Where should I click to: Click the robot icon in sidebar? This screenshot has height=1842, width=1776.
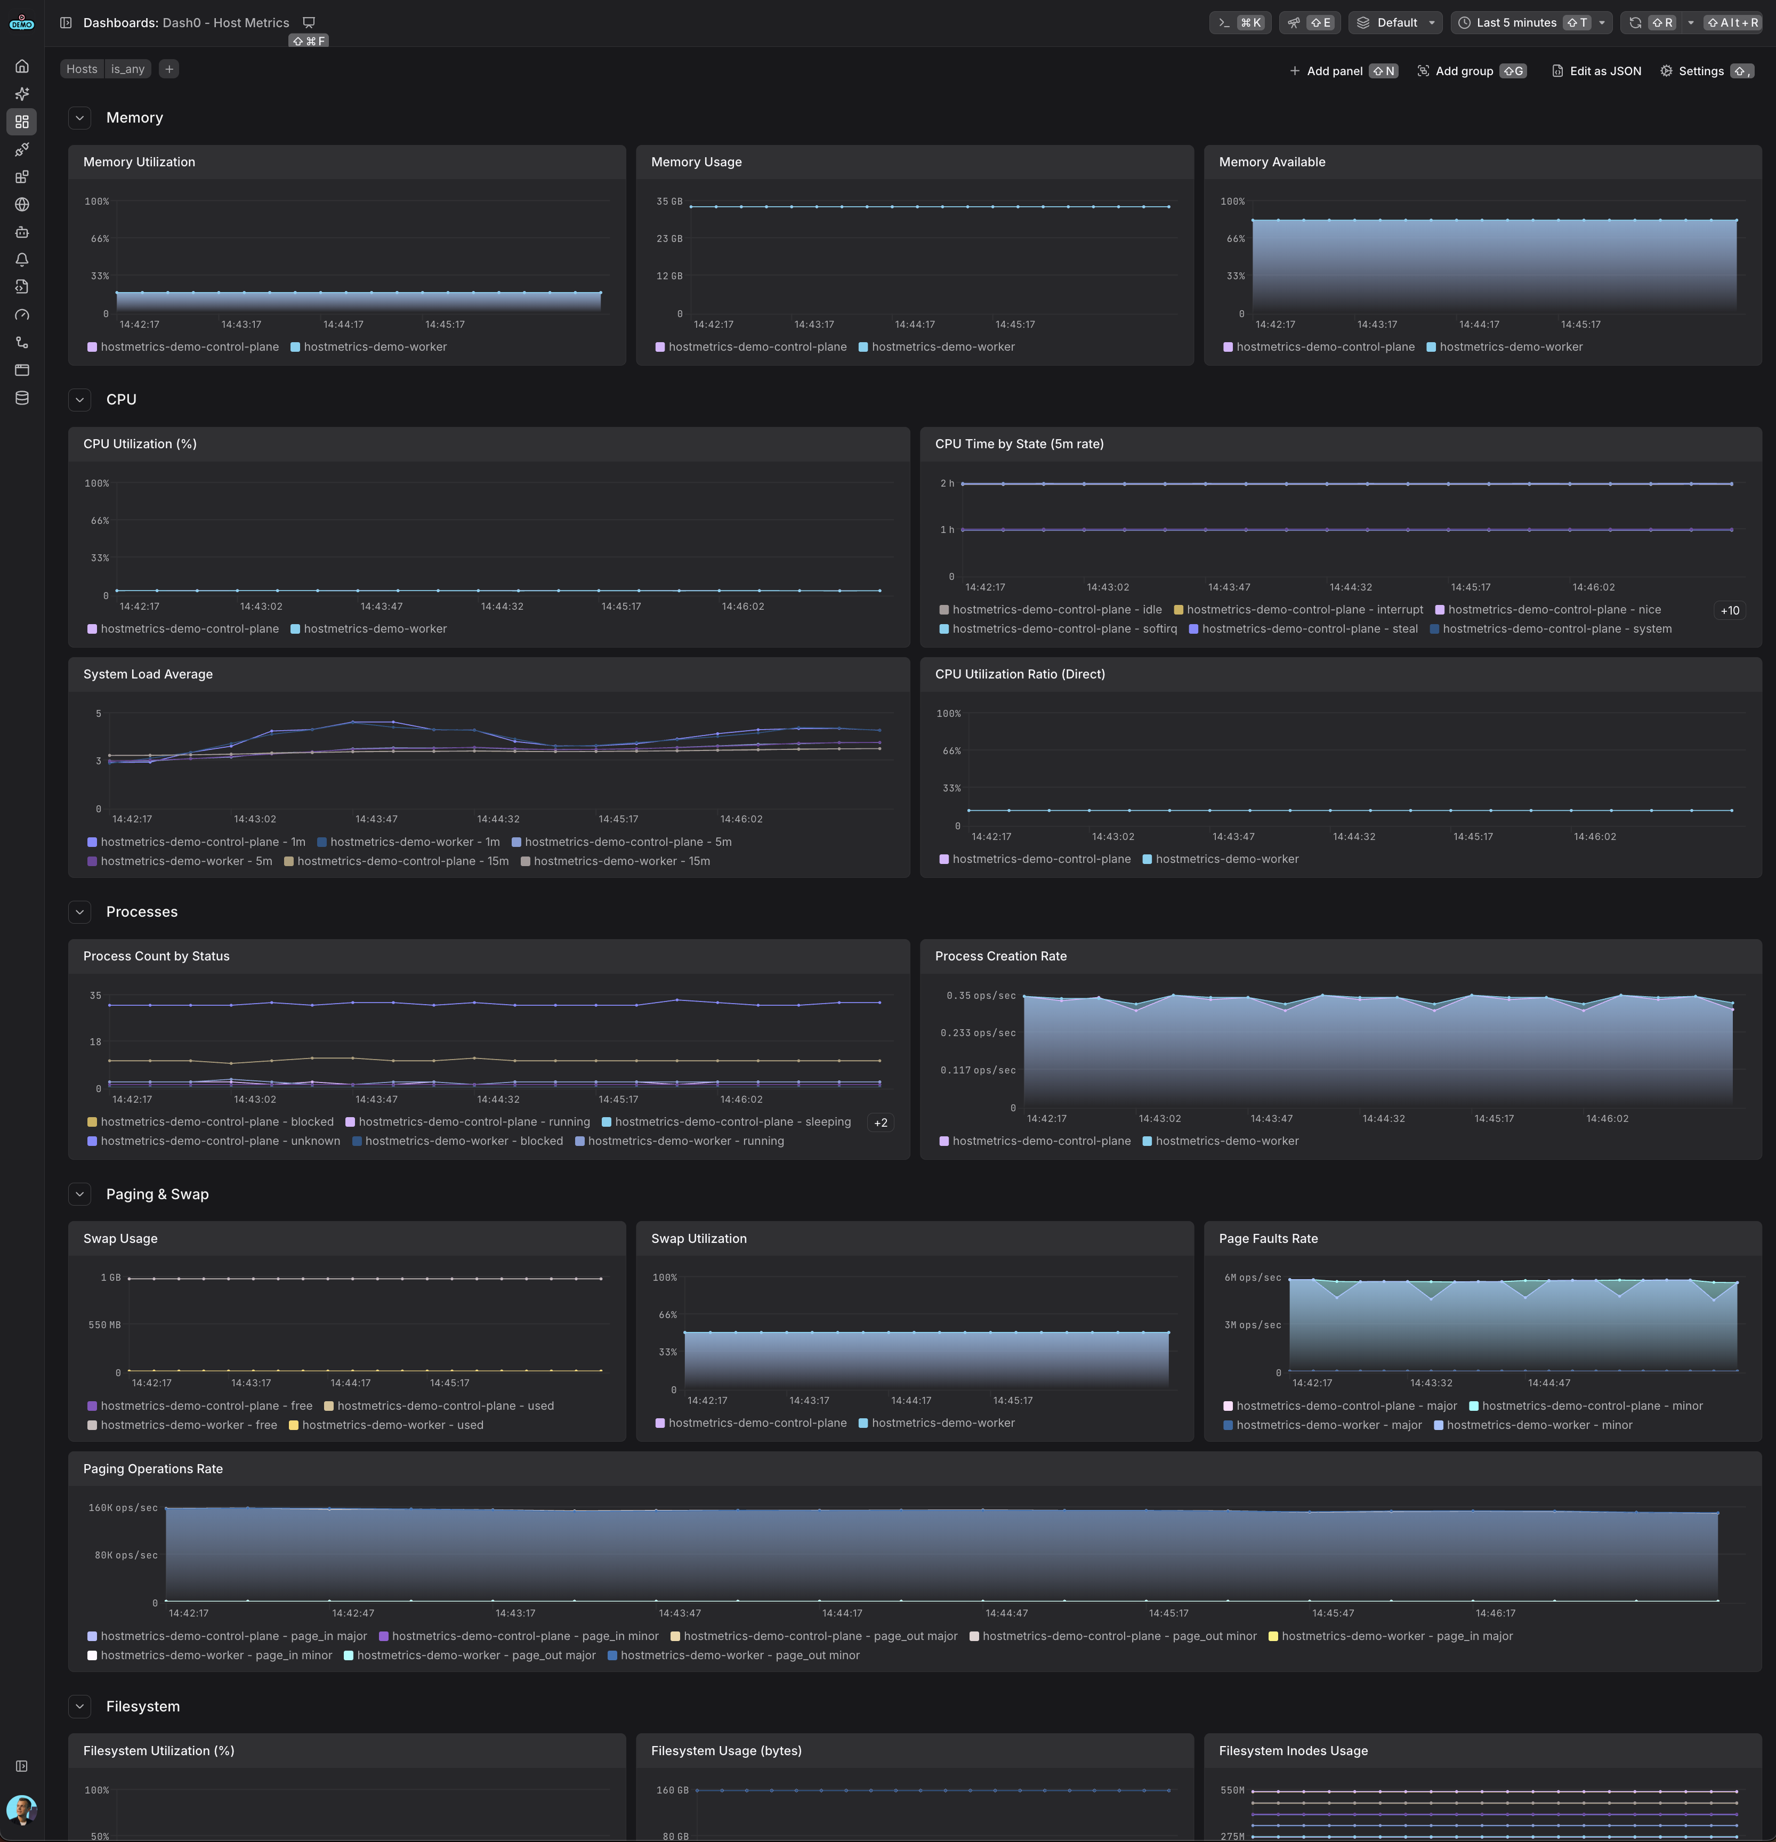(22, 232)
